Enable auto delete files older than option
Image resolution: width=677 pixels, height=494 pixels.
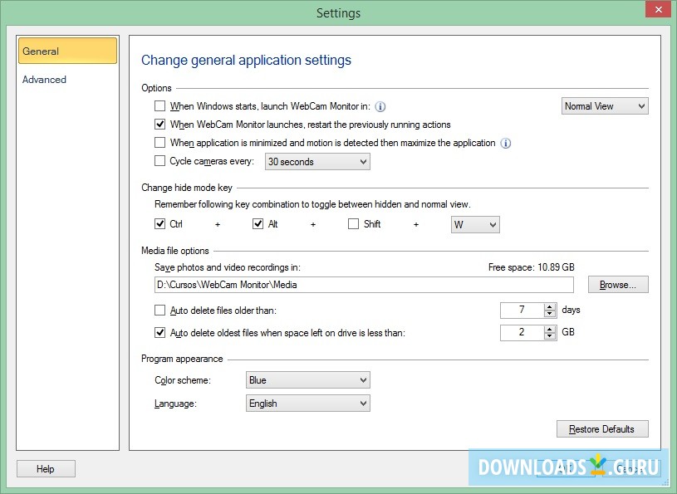pos(159,311)
